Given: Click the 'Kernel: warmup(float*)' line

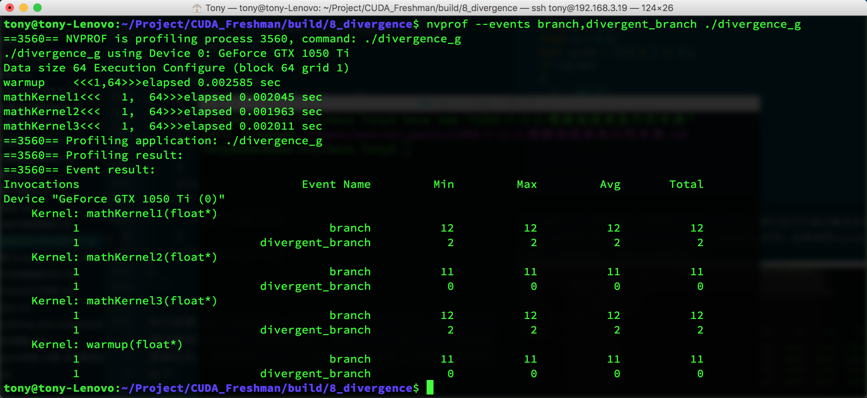Looking at the screenshot, I should coord(107,345).
